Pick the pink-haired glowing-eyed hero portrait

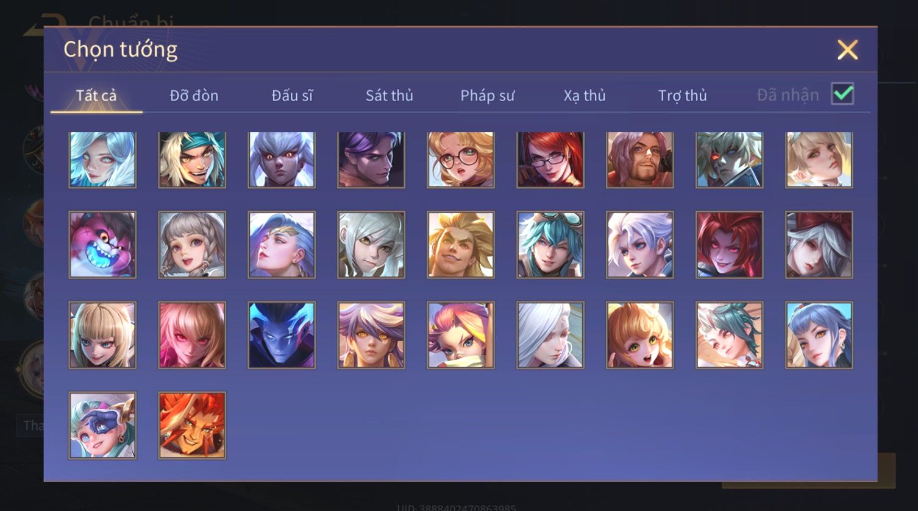(192, 335)
